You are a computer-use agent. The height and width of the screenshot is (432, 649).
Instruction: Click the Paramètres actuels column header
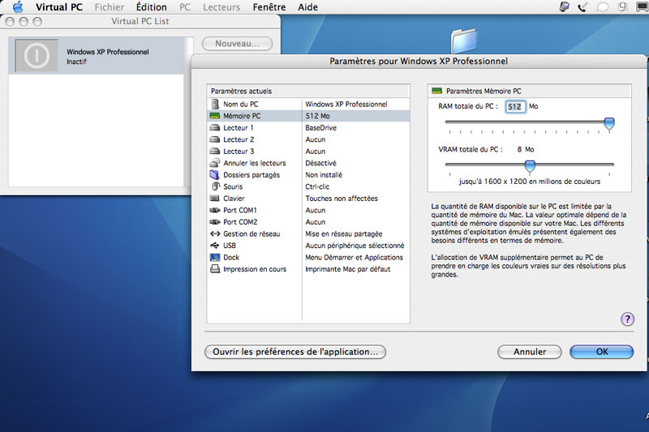(308, 91)
